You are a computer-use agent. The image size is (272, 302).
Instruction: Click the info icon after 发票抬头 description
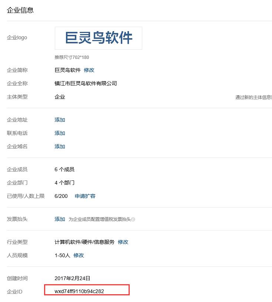point(133,219)
